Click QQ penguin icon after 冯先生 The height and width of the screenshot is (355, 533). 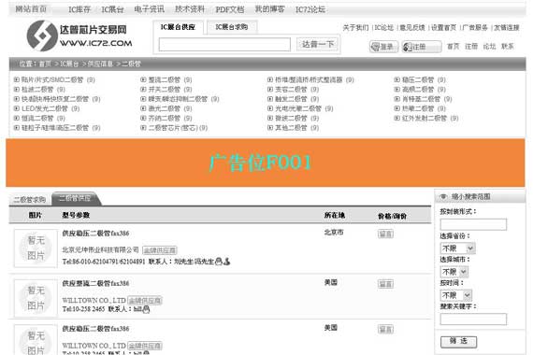pyautogui.click(x=219, y=262)
